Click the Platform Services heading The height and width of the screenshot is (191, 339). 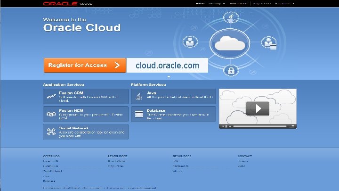click(x=148, y=85)
